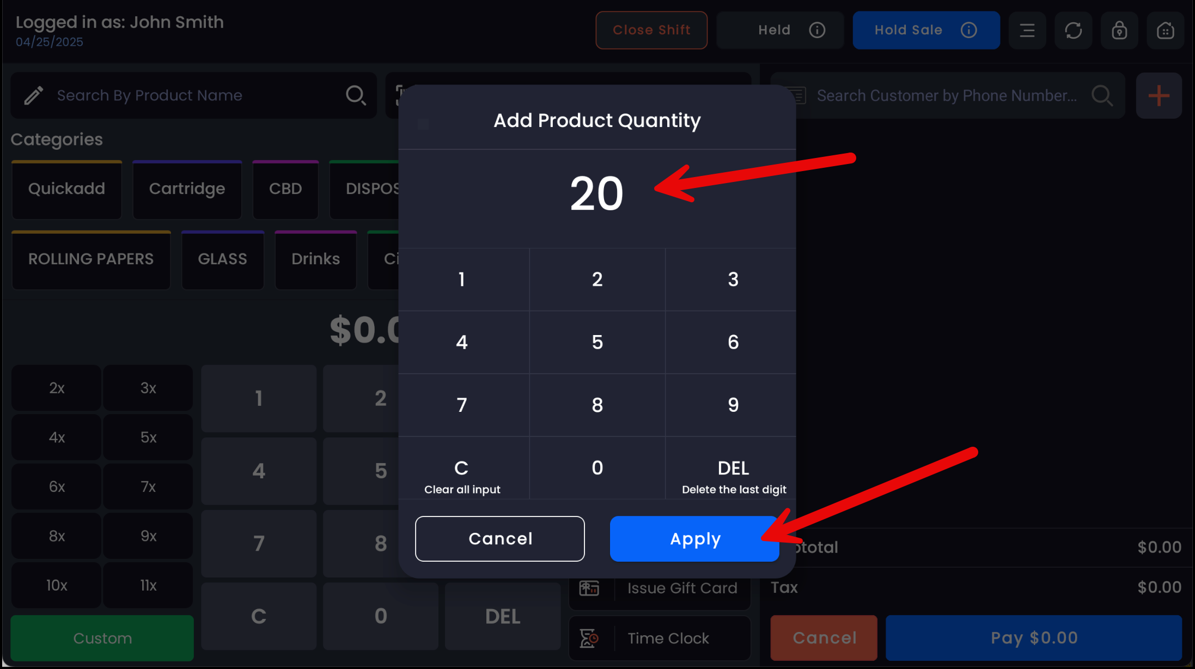Click the cash drawer icon at top right
Image resolution: width=1195 pixels, height=669 pixels.
(1165, 31)
